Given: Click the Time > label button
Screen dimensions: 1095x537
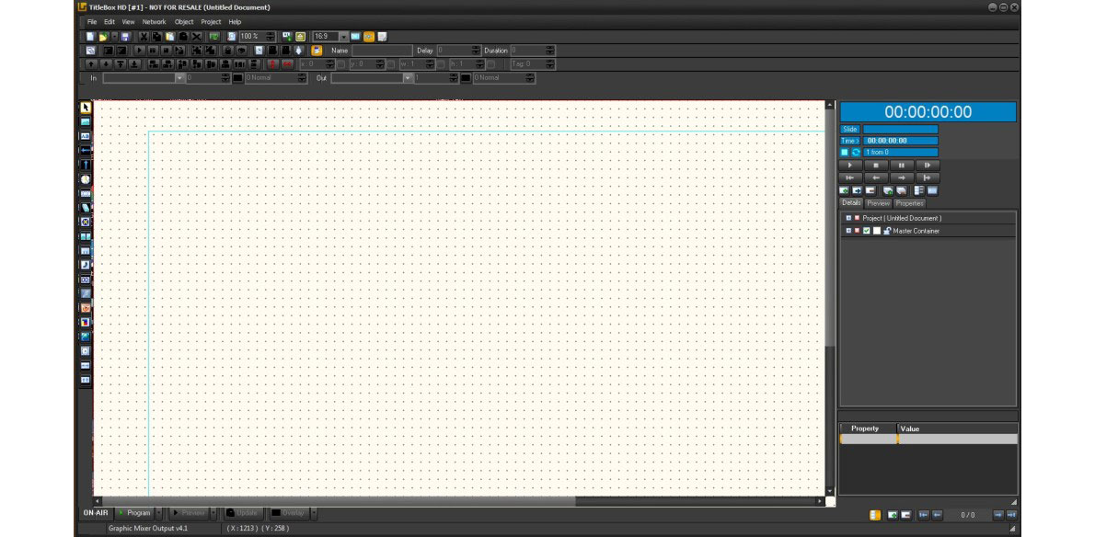Looking at the screenshot, I should tap(850, 141).
